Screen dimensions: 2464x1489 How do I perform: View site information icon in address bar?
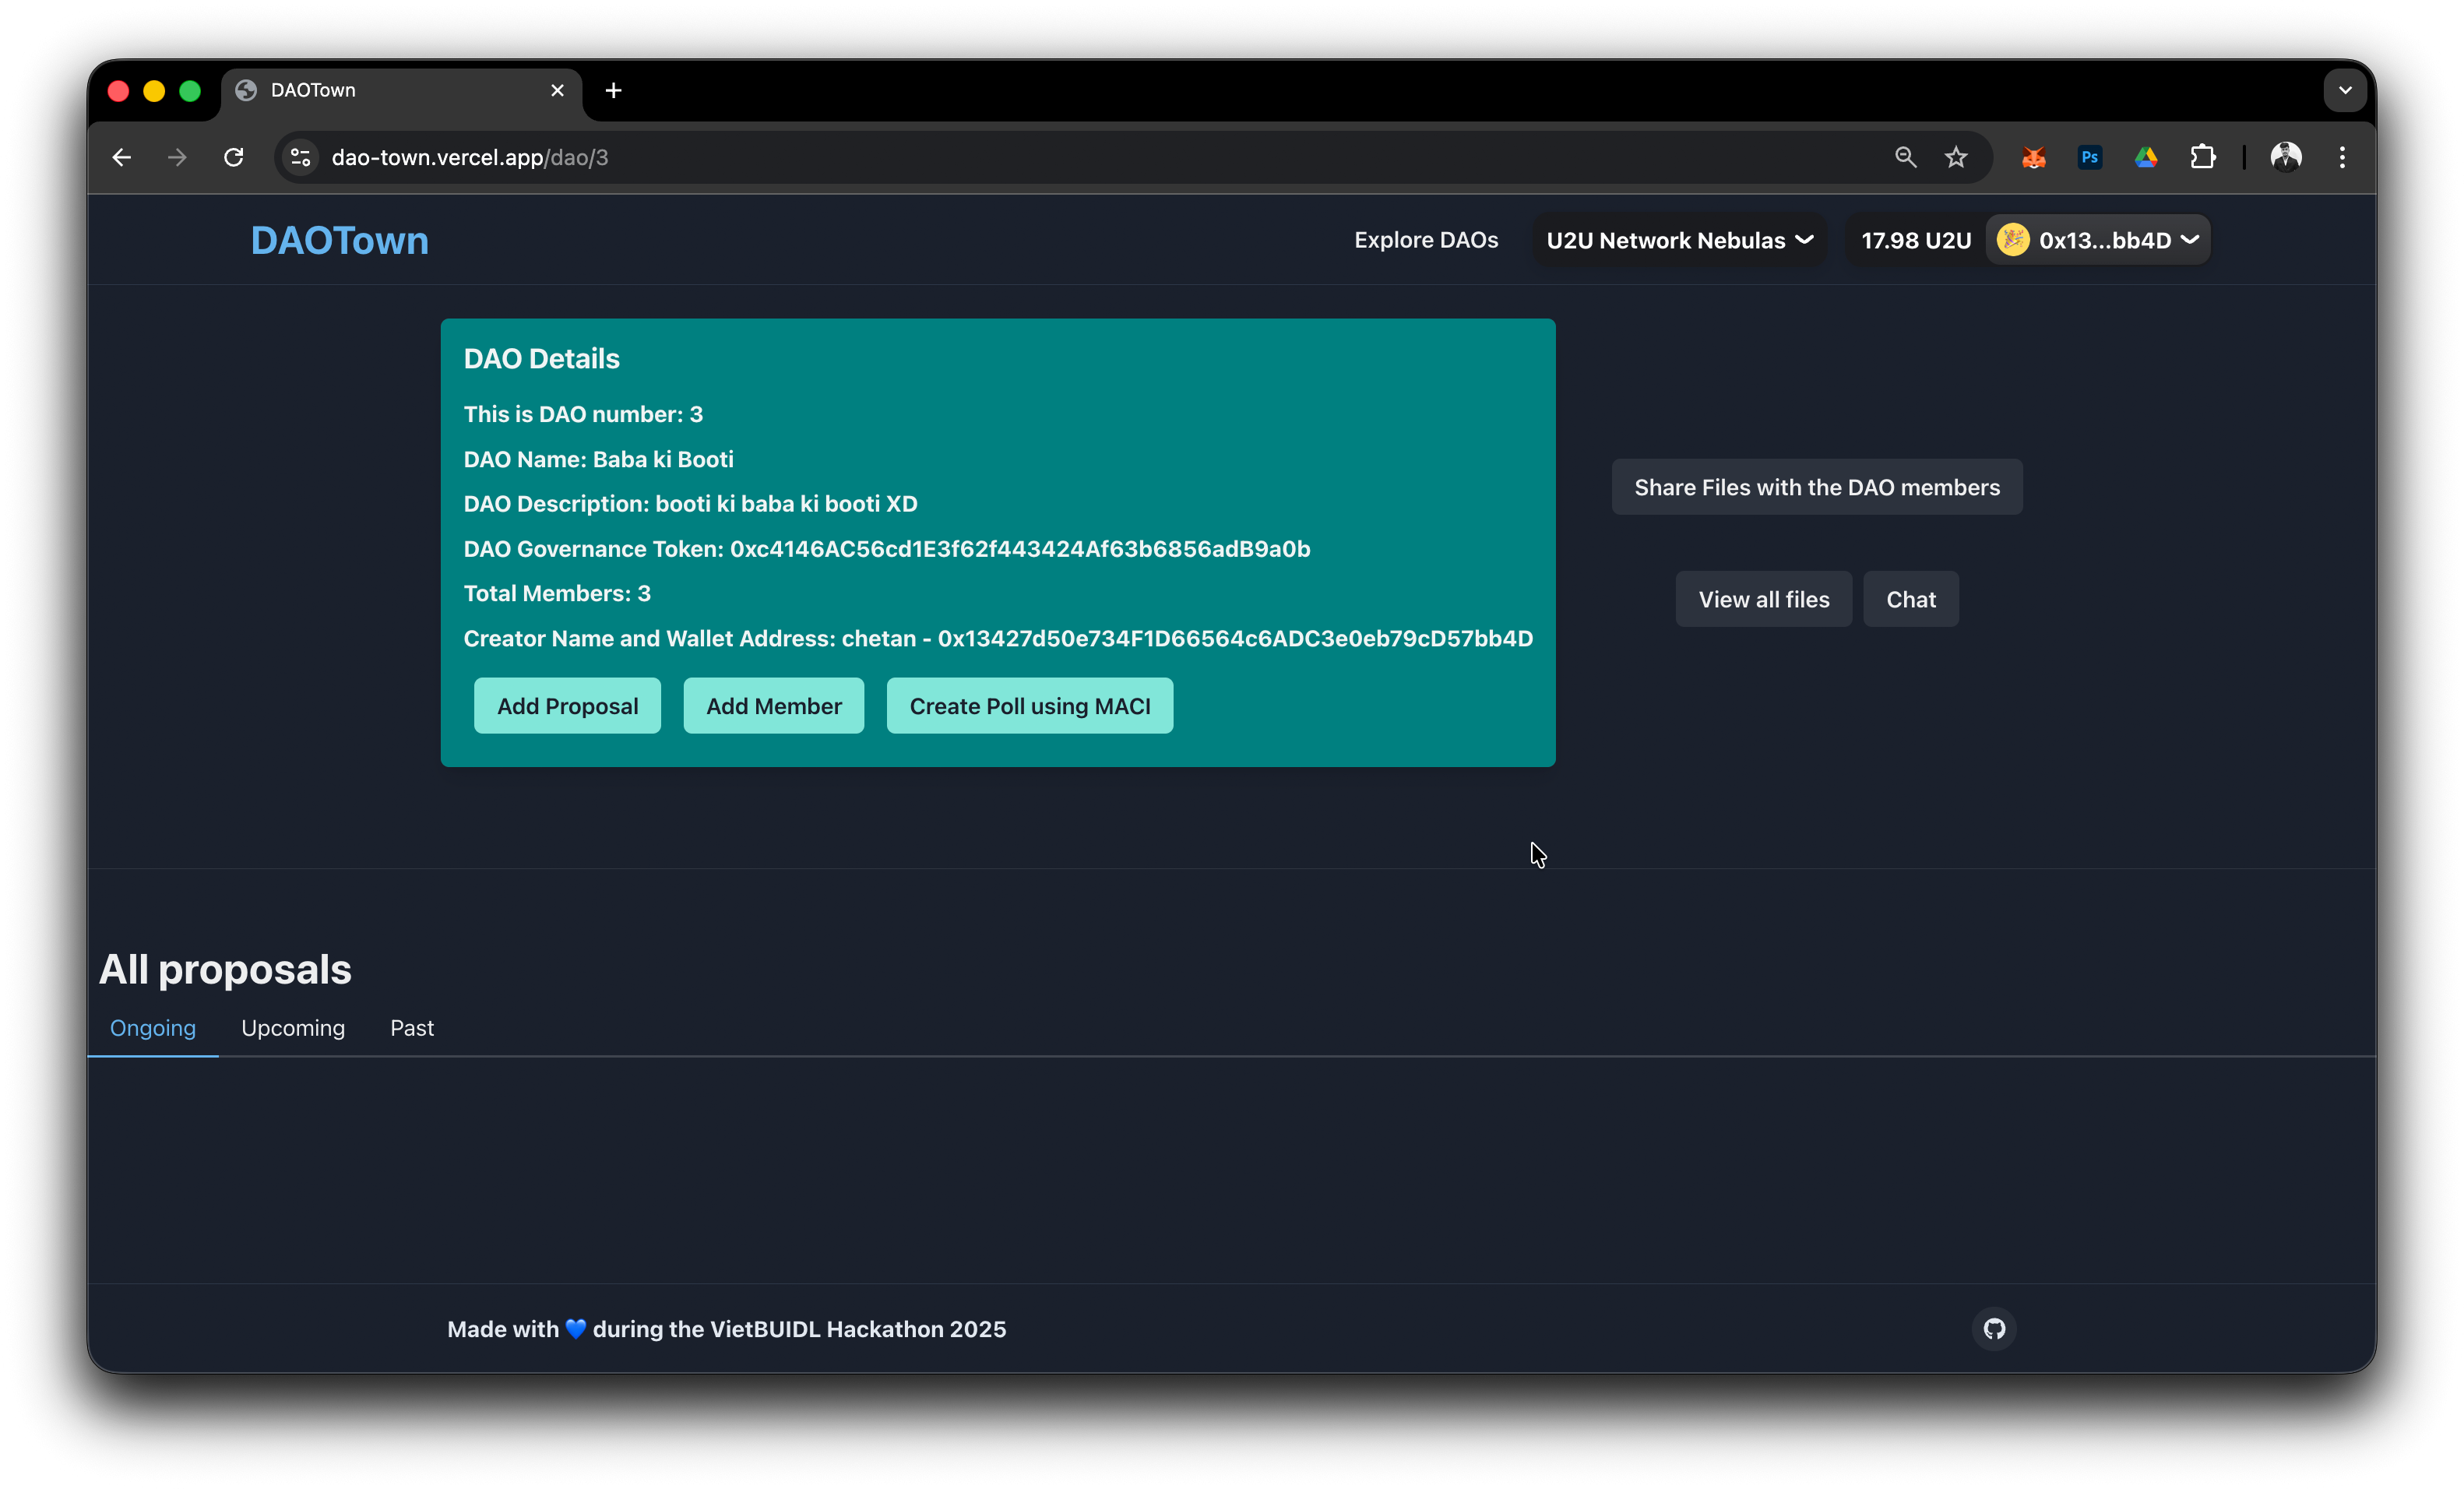[x=300, y=157]
